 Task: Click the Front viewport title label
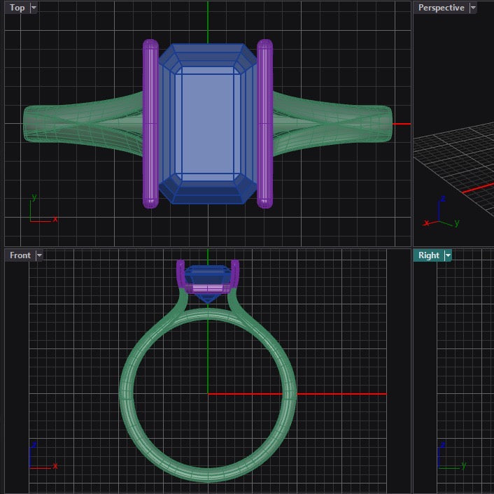coord(20,255)
